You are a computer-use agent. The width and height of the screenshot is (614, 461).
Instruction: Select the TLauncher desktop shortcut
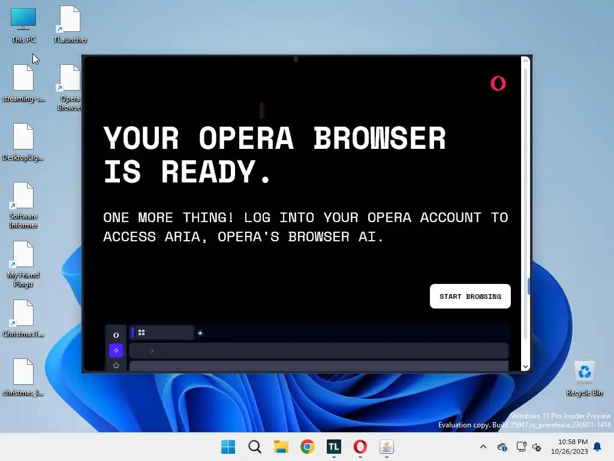coord(70,25)
